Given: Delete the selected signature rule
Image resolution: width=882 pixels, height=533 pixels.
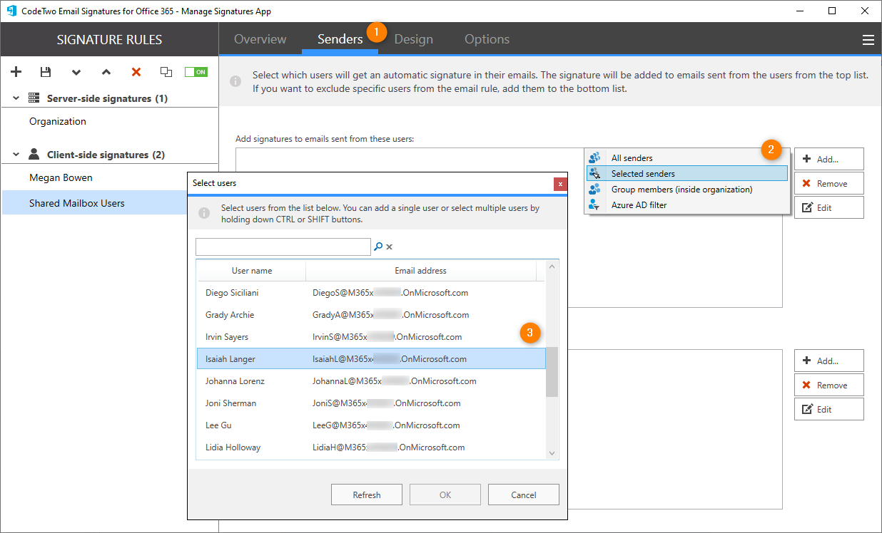Looking at the screenshot, I should click(136, 71).
